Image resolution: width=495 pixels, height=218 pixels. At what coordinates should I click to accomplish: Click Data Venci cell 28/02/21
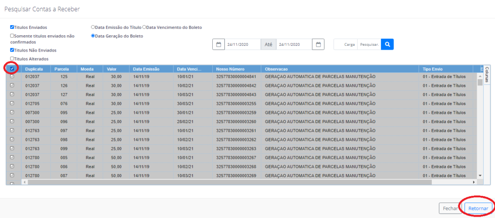(x=193, y=121)
